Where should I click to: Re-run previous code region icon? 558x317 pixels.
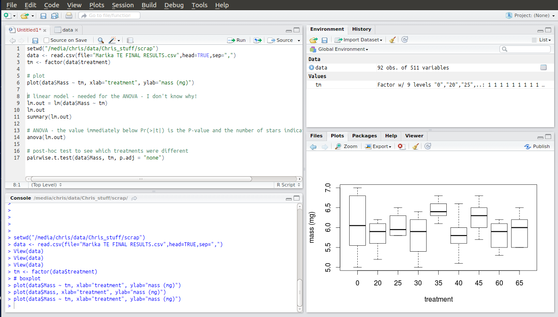[257, 40]
